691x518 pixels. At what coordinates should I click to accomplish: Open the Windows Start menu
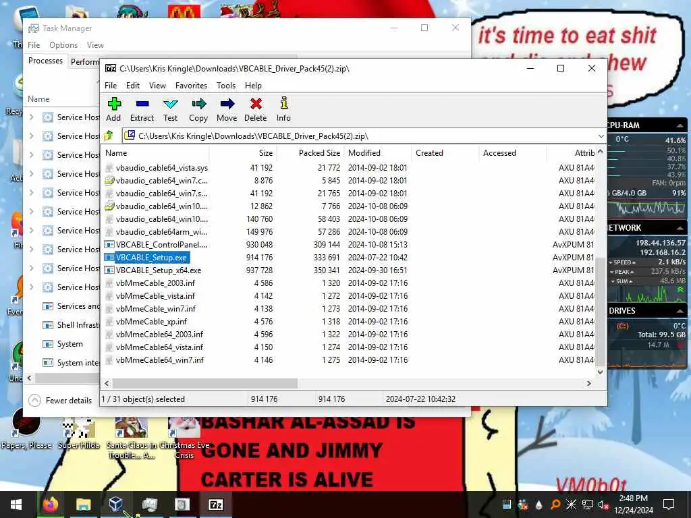pyautogui.click(x=16, y=505)
